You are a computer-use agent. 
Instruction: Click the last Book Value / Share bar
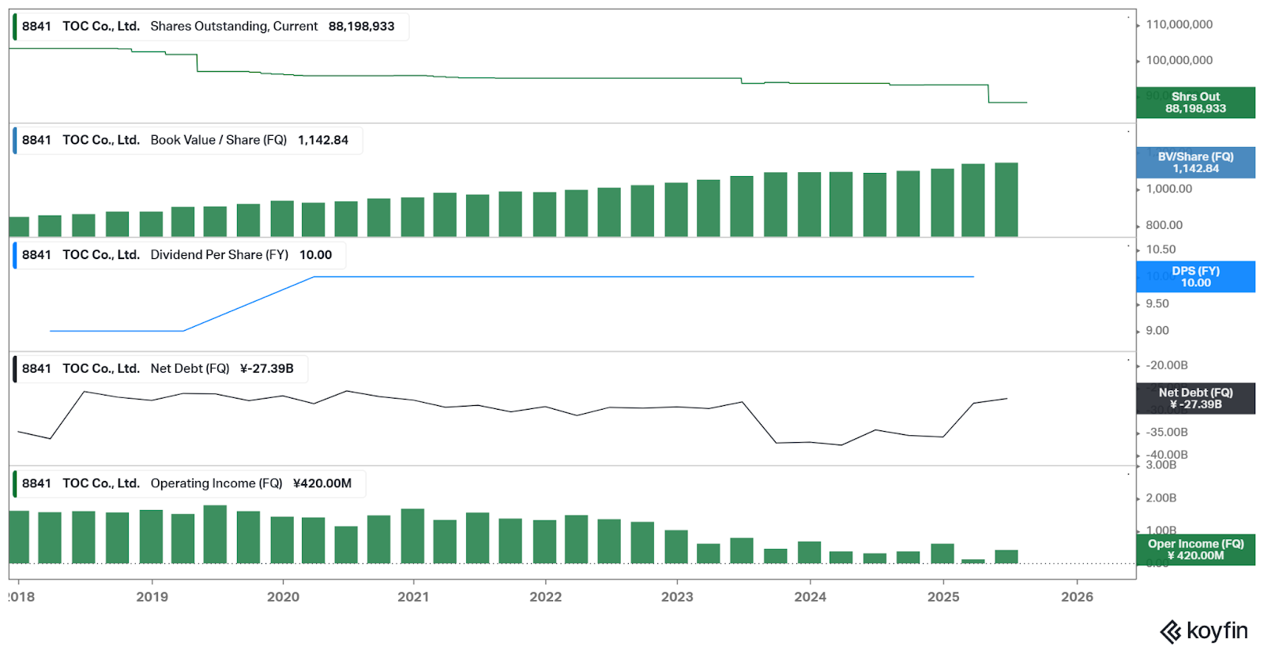click(x=1006, y=200)
